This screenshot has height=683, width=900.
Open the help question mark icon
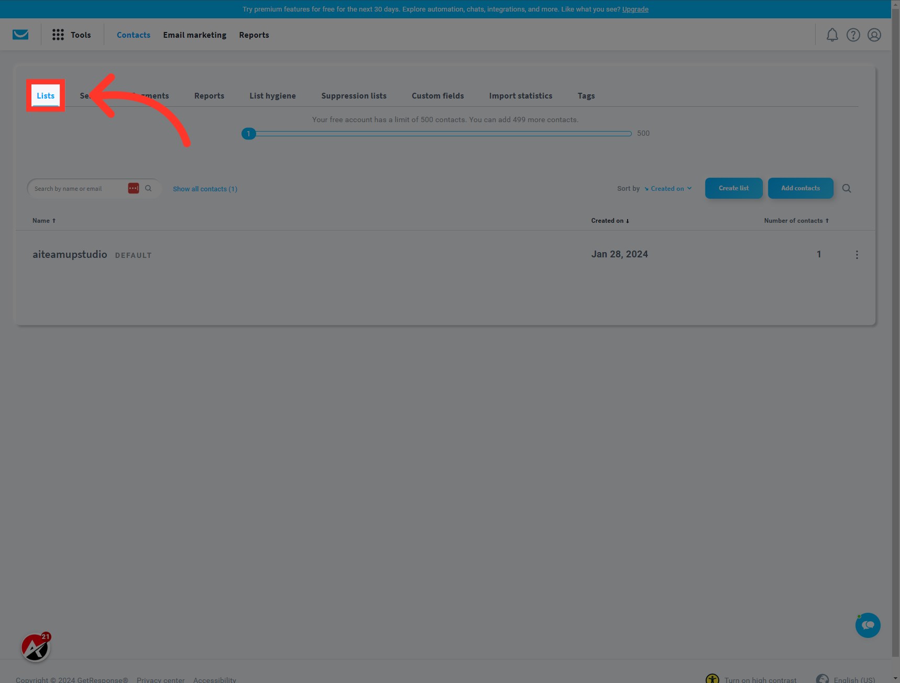[x=853, y=35]
